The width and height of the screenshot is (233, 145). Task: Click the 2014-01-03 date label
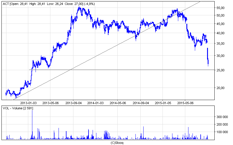[95, 103]
